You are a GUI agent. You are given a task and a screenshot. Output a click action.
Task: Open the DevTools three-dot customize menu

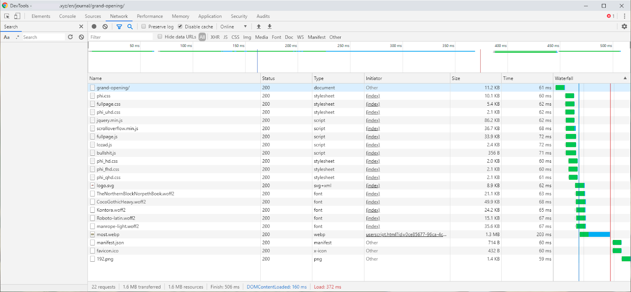624,16
